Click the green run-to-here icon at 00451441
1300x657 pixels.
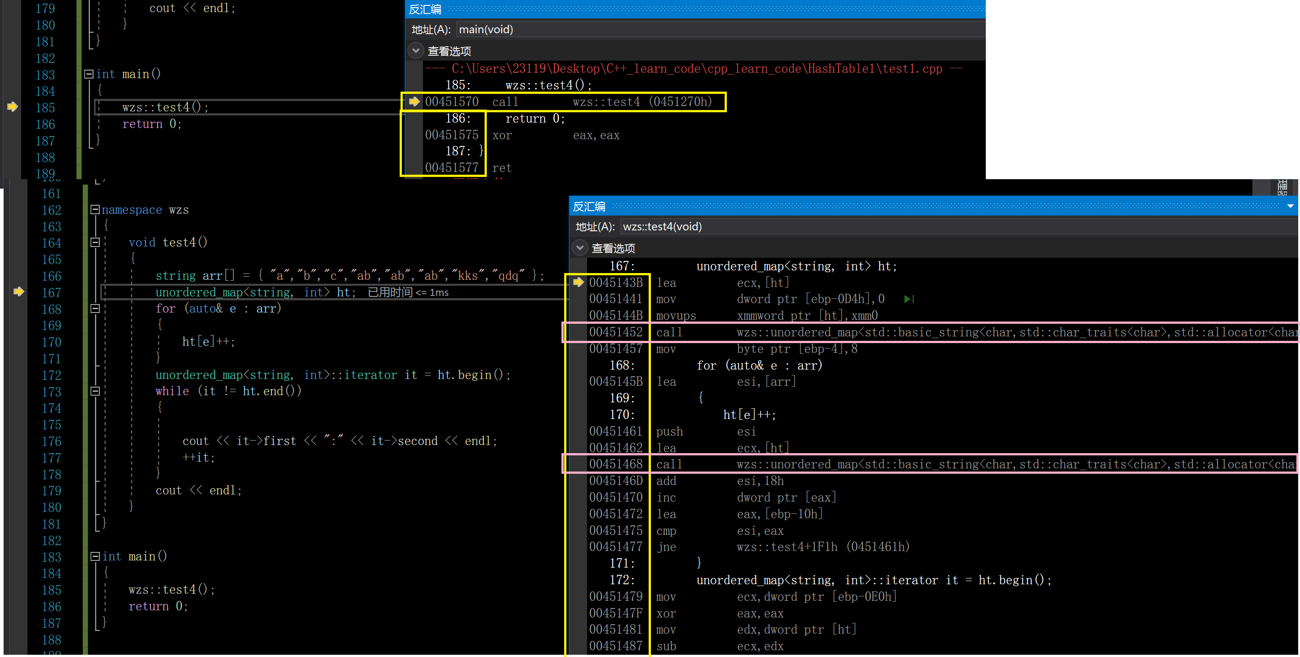tap(909, 299)
